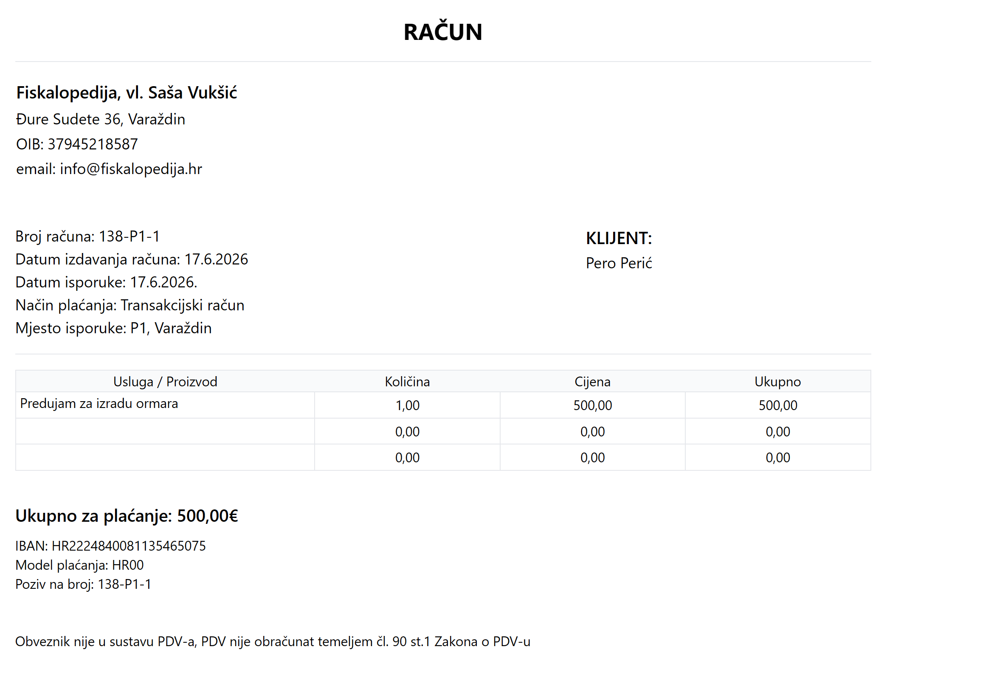Click the email info@fiskalopedija.hr line

[109, 169]
